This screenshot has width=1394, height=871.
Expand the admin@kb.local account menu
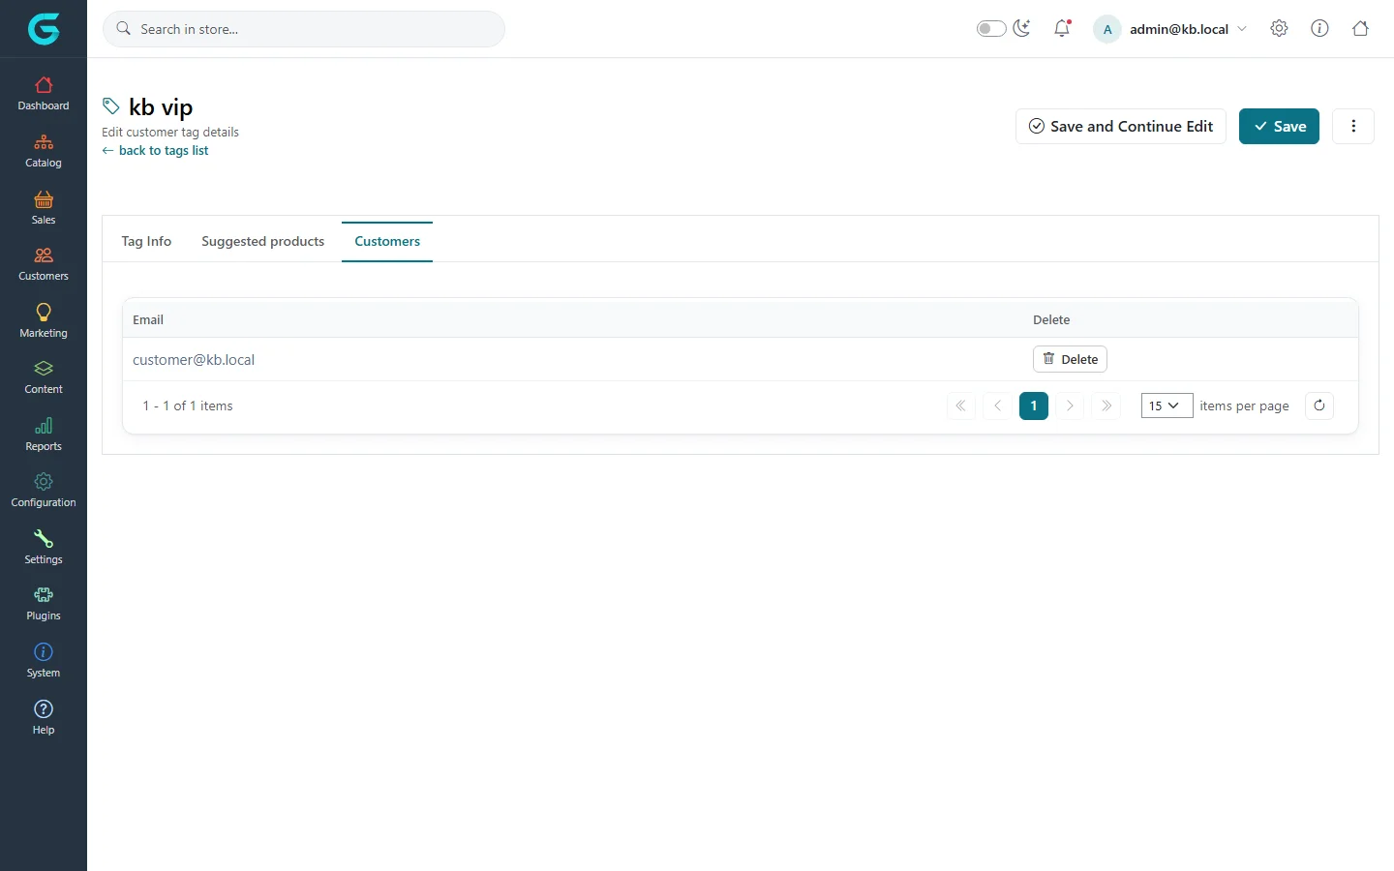[x=1170, y=29]
